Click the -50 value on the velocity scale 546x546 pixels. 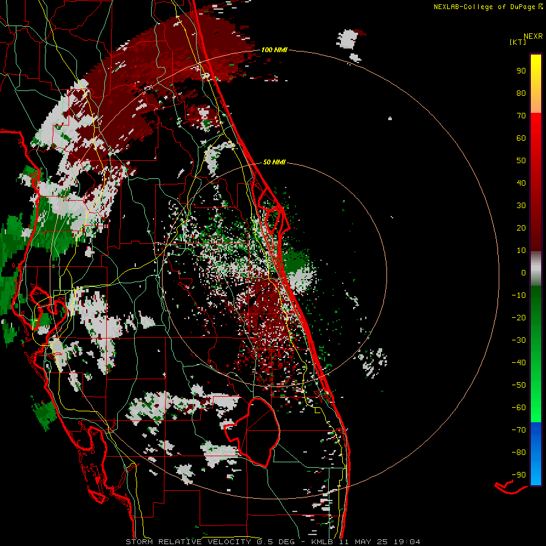pos(519,385)
